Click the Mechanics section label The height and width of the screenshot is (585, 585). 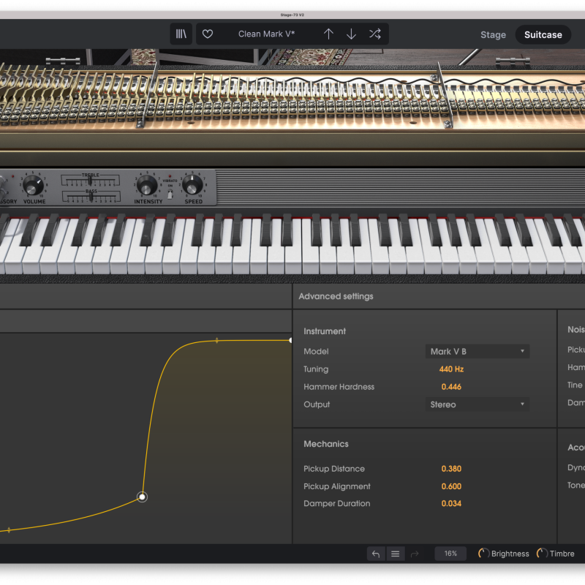325,444
